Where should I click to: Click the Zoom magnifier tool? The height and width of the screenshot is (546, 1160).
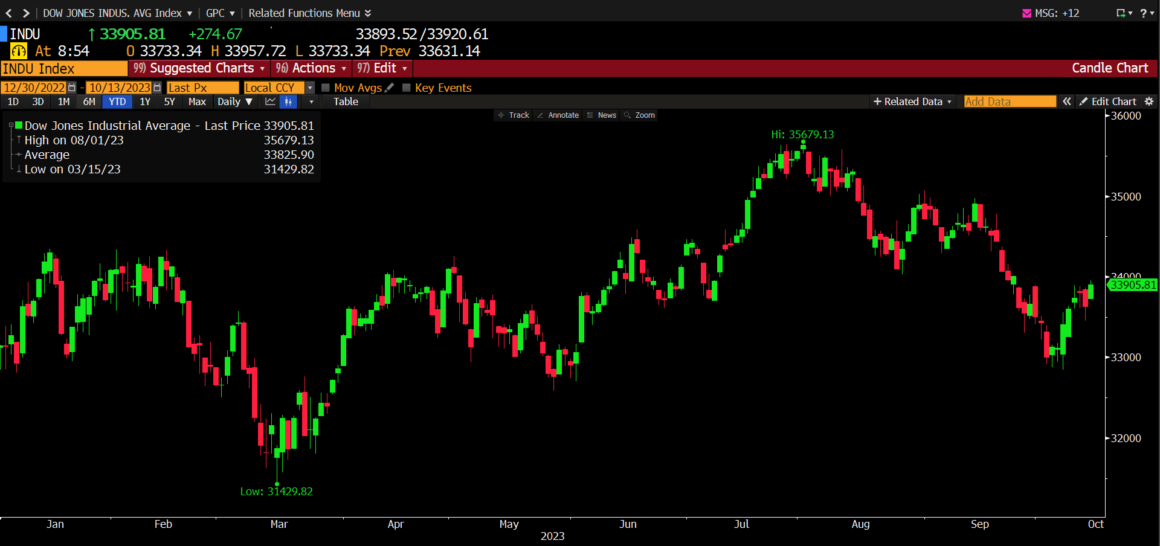639,115
